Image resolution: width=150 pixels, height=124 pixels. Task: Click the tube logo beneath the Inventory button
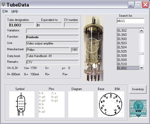138,109
